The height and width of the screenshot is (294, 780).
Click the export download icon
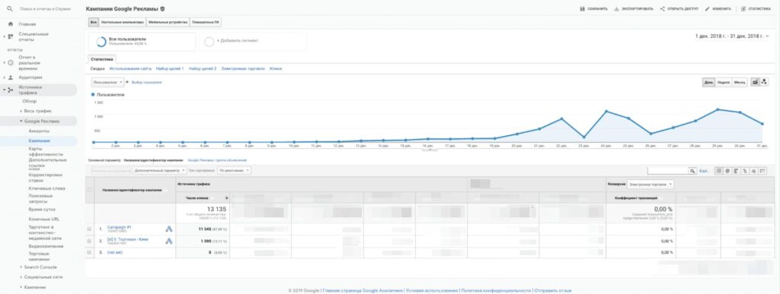617,9
